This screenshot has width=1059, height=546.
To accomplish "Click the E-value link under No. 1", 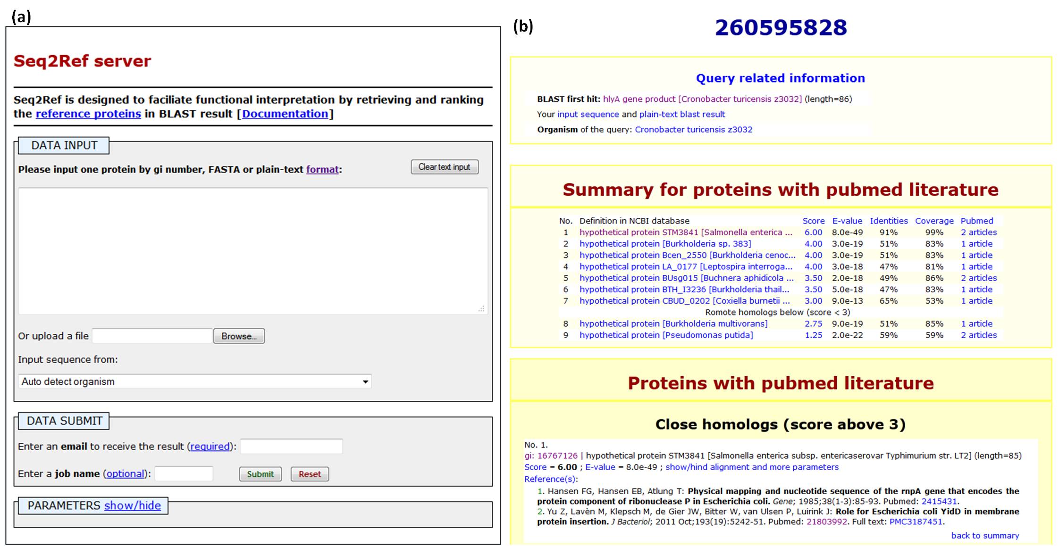I will 600,467.
